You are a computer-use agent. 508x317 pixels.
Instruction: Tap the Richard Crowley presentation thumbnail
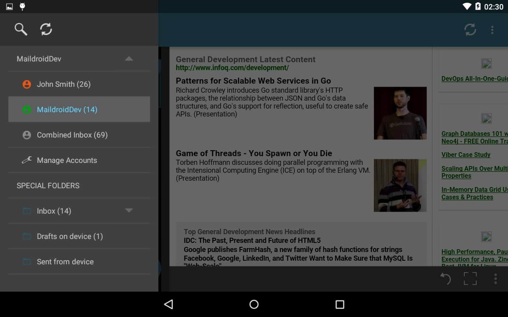coord(400,113)
